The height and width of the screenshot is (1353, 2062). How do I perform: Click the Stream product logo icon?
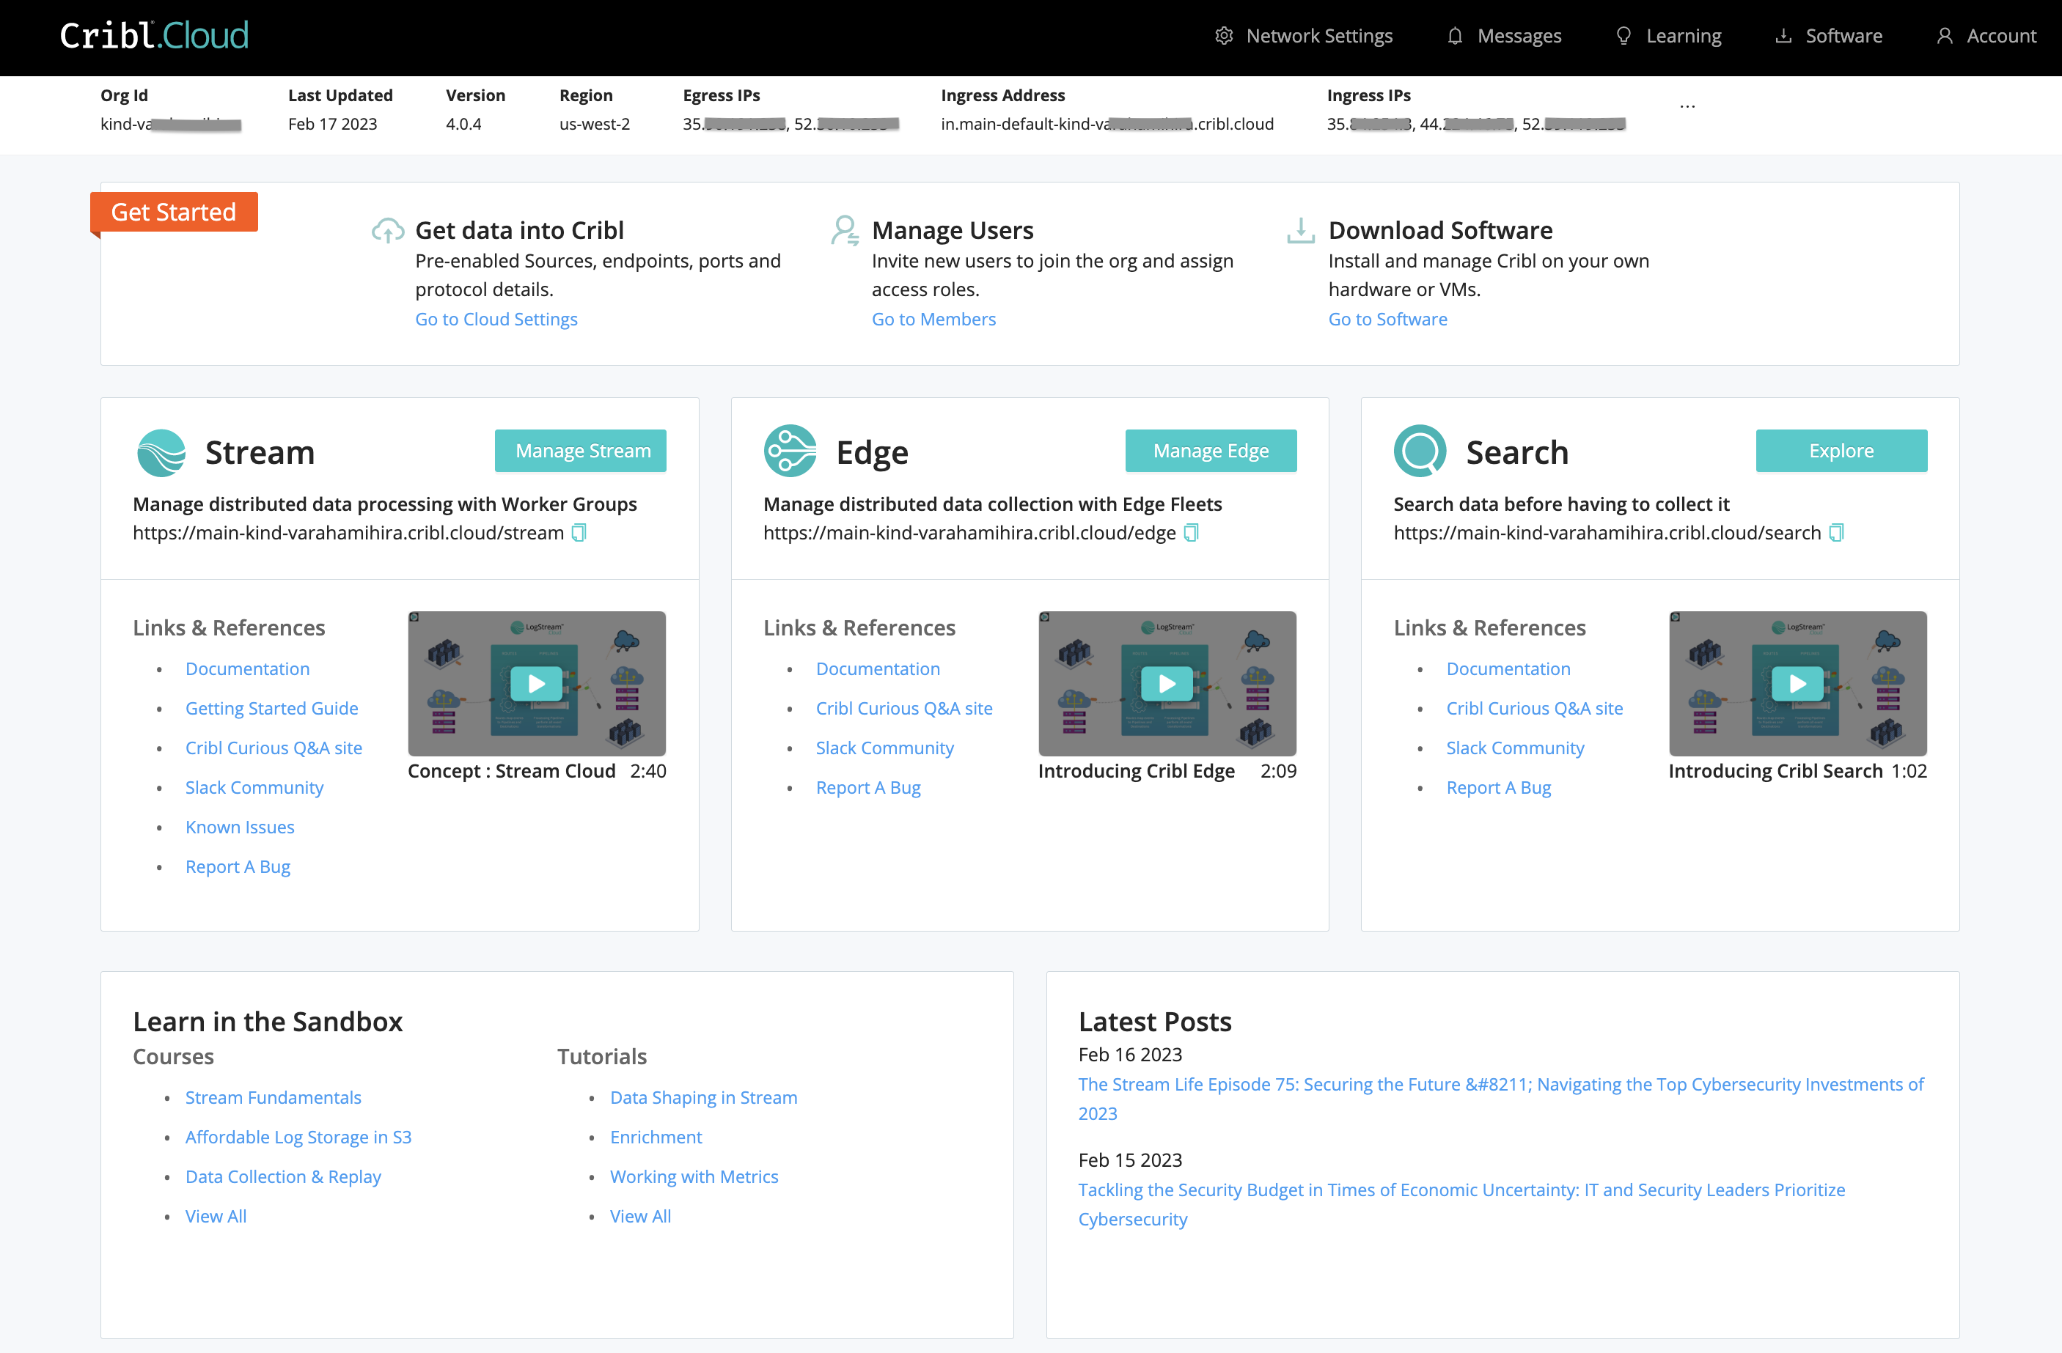(x=162, y=452)
